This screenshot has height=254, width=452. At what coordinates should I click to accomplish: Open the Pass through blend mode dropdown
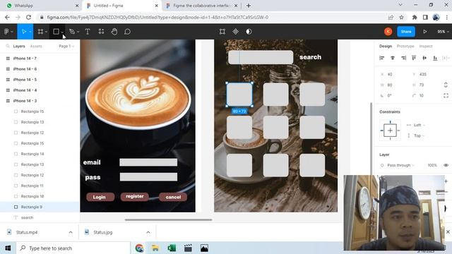[400, 165]
